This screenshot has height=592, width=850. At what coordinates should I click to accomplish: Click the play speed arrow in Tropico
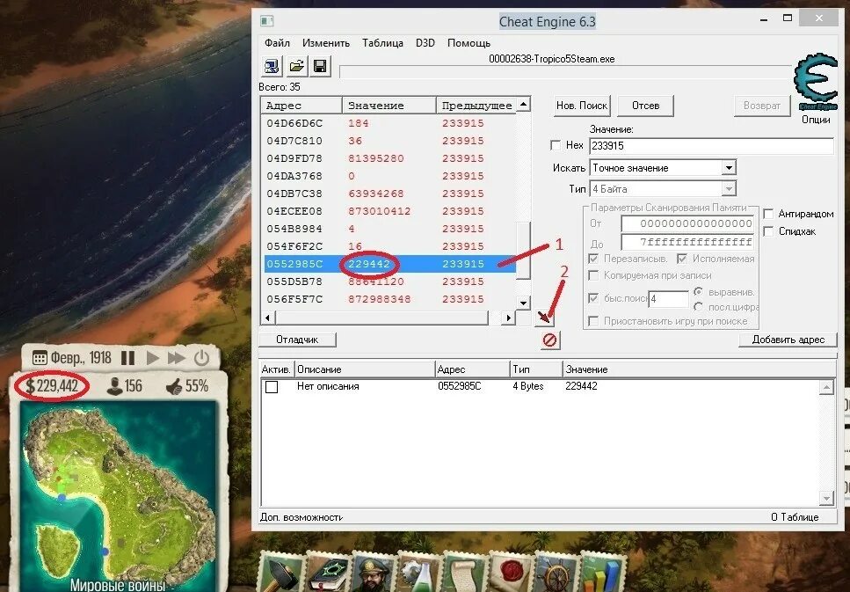point(153,358)
